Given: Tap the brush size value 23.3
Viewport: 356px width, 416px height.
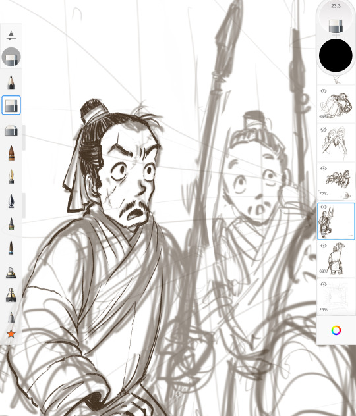Looking at the screenshot, I should pyautogui.click(x=336, y=5).
